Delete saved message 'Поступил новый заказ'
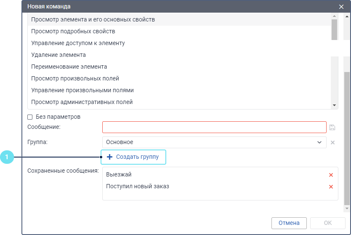 coord(331,187)
